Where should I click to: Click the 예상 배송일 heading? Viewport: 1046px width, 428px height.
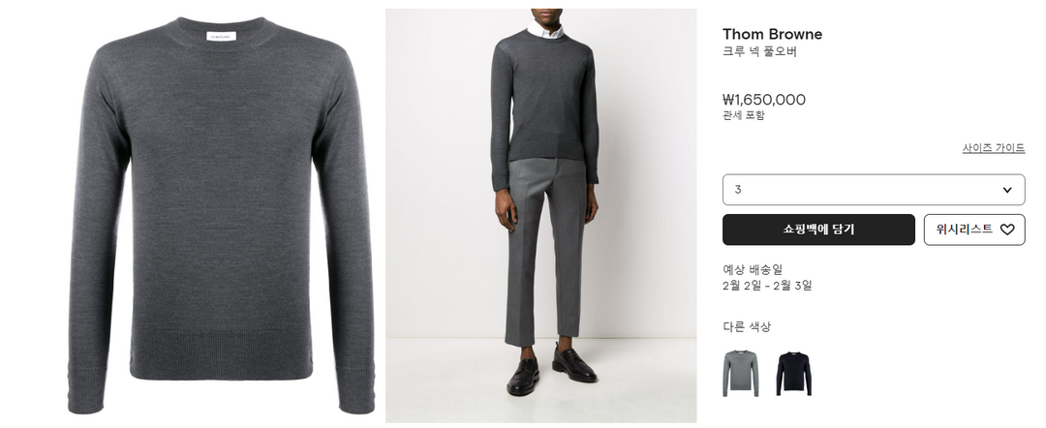pos(753,270)
